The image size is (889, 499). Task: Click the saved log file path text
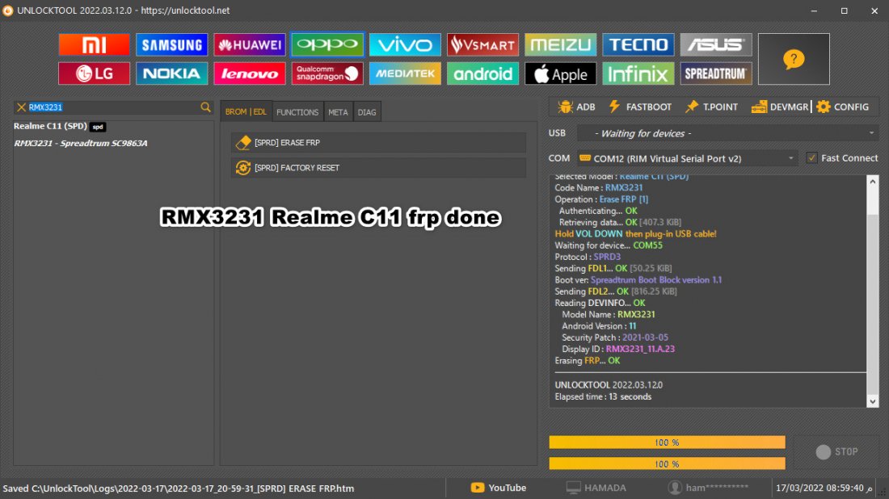tap(178, 489)
